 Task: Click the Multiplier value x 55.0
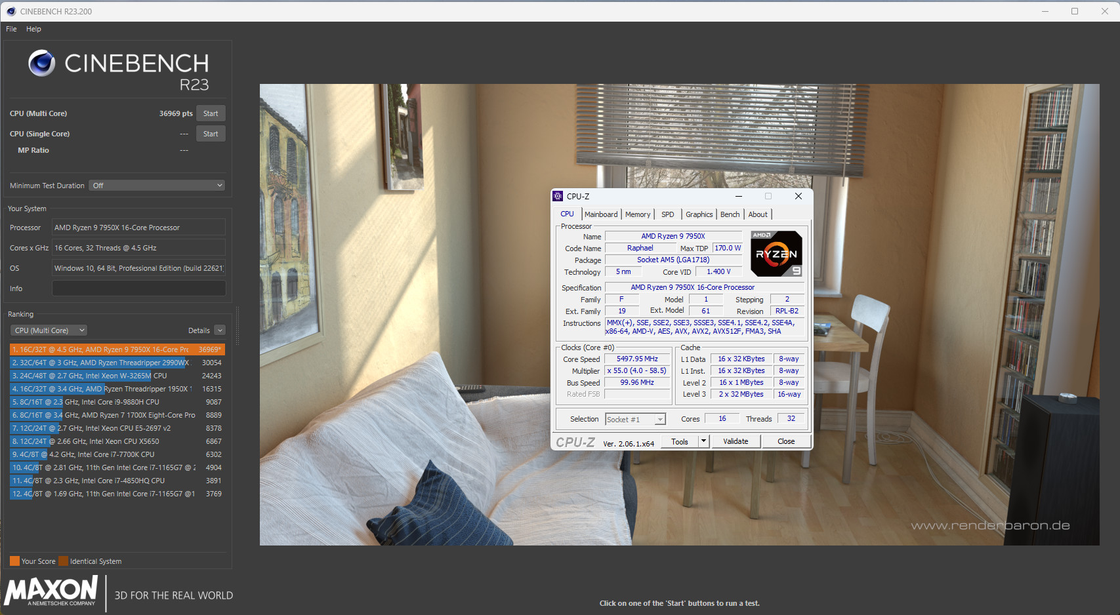point(637,370)
